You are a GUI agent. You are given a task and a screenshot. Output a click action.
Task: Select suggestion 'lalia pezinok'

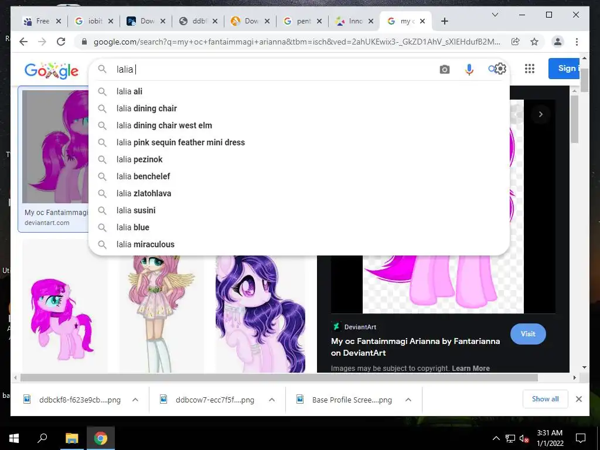coord(299,159)
